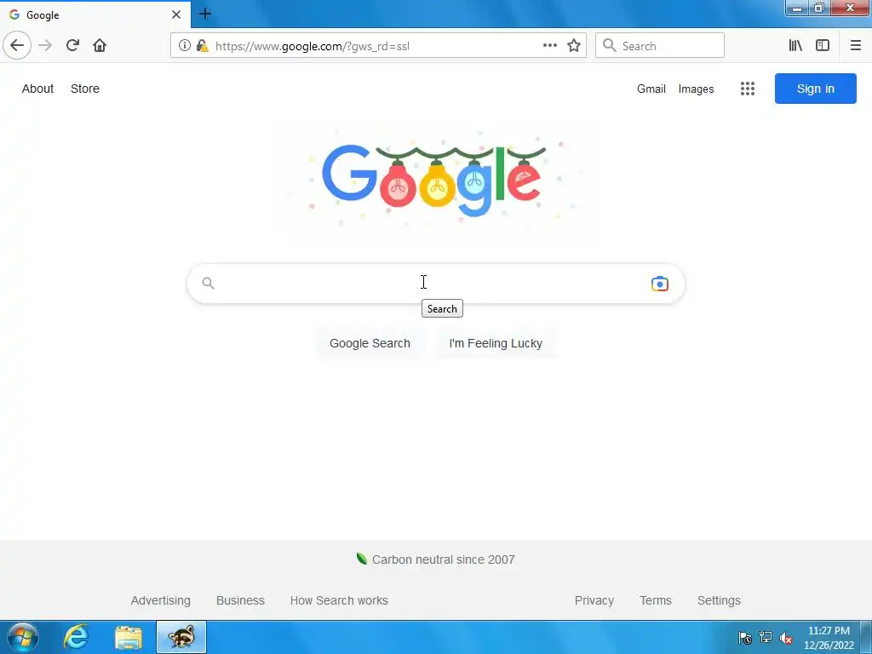Open the Advertising footer link
The image size is (872, 654).
161,600
